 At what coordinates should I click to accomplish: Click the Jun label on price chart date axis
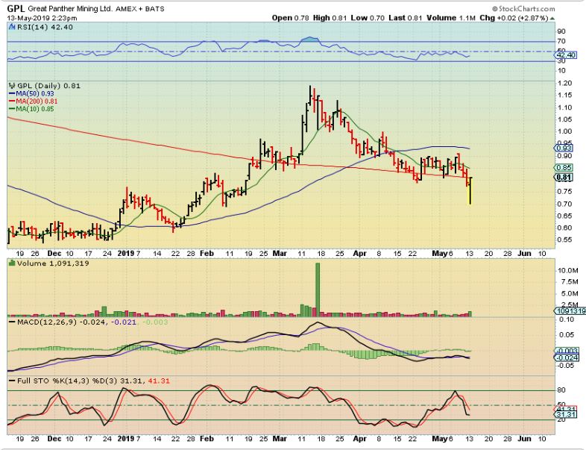point(524,253)
